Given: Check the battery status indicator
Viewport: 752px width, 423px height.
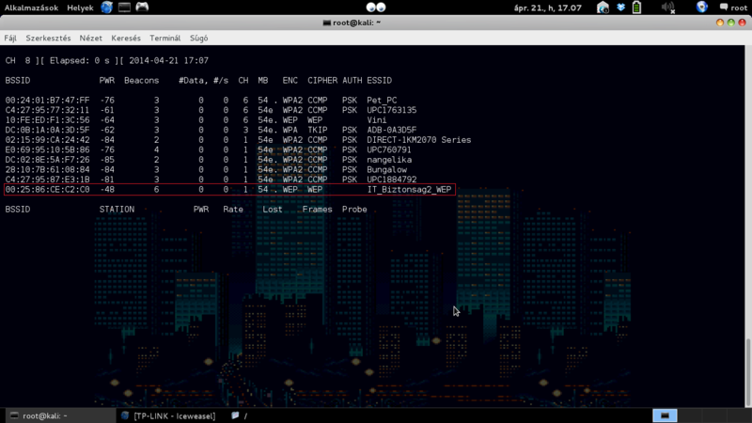Looking at the screenshot, I should (x=636, y=8).
